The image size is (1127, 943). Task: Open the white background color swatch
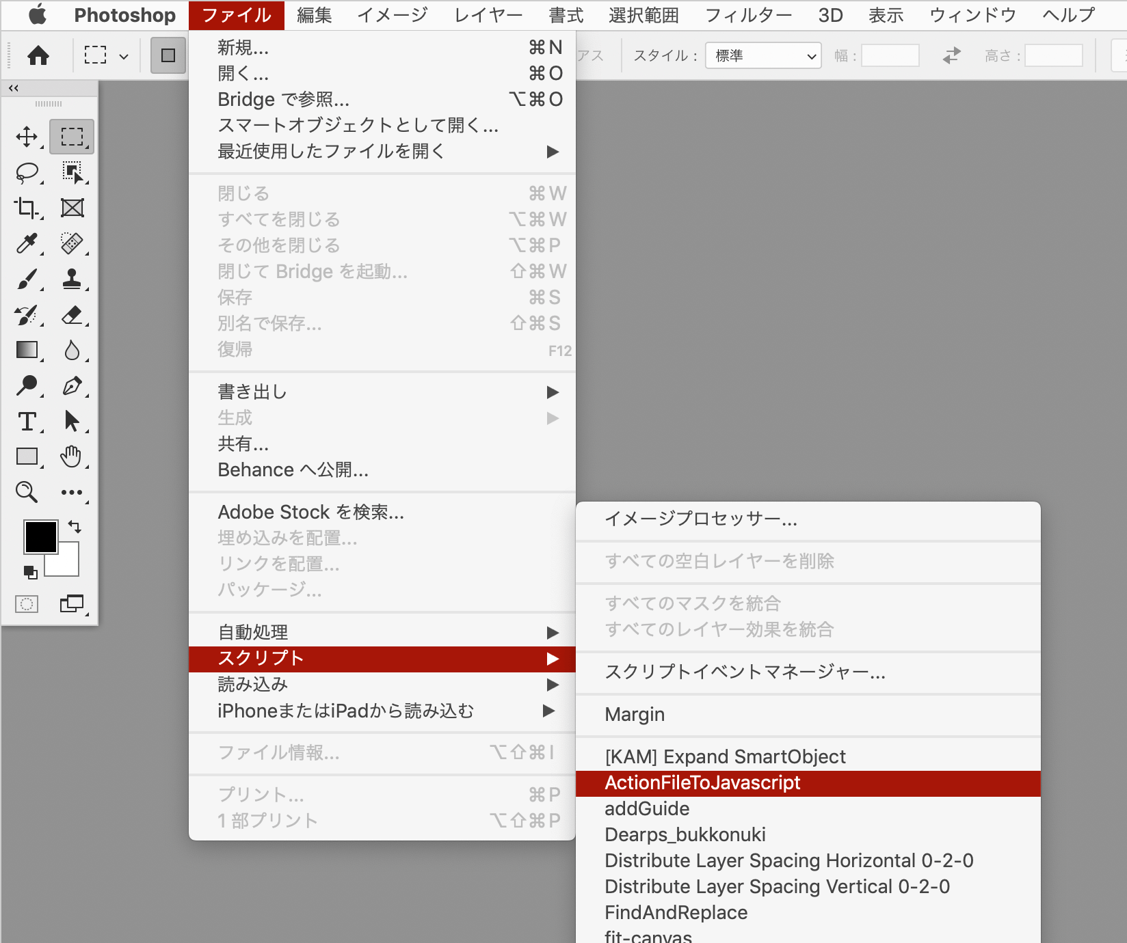tap(68, 564)
